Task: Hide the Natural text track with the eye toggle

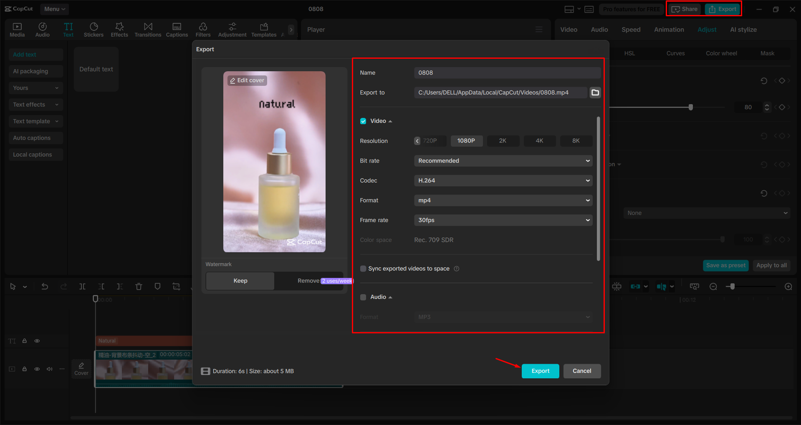Action: point(37,340)
